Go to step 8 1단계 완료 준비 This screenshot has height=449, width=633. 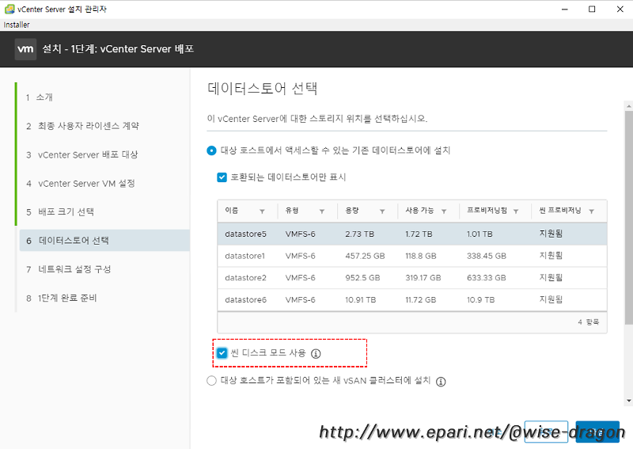click(x=62, y=299)
